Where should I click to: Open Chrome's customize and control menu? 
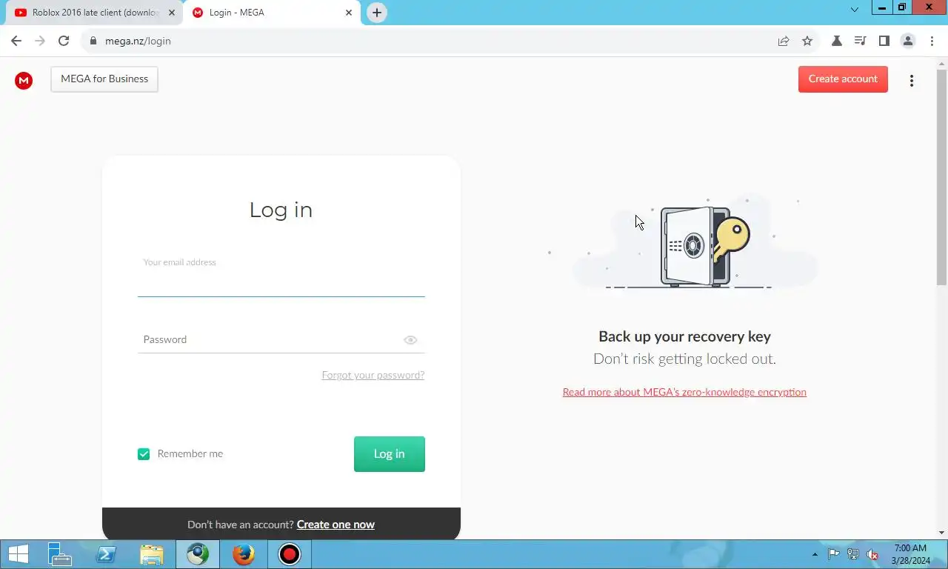coord(932,41)
